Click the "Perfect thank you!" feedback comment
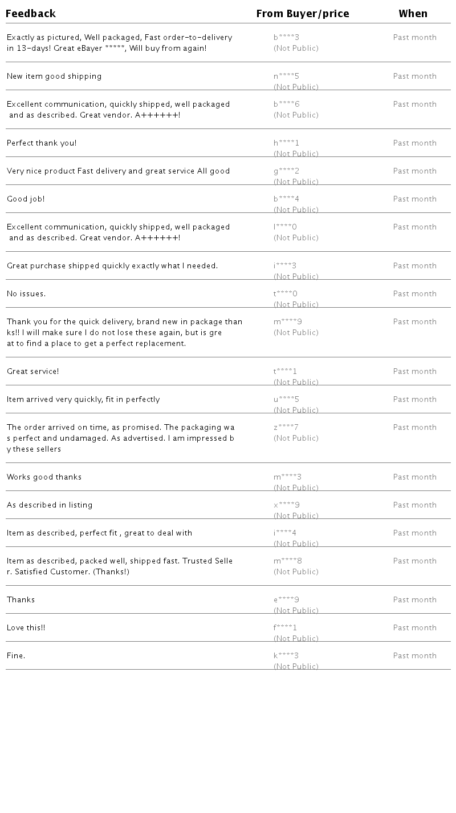The height and width of the screenshot is (813, 456). [42, 143]
